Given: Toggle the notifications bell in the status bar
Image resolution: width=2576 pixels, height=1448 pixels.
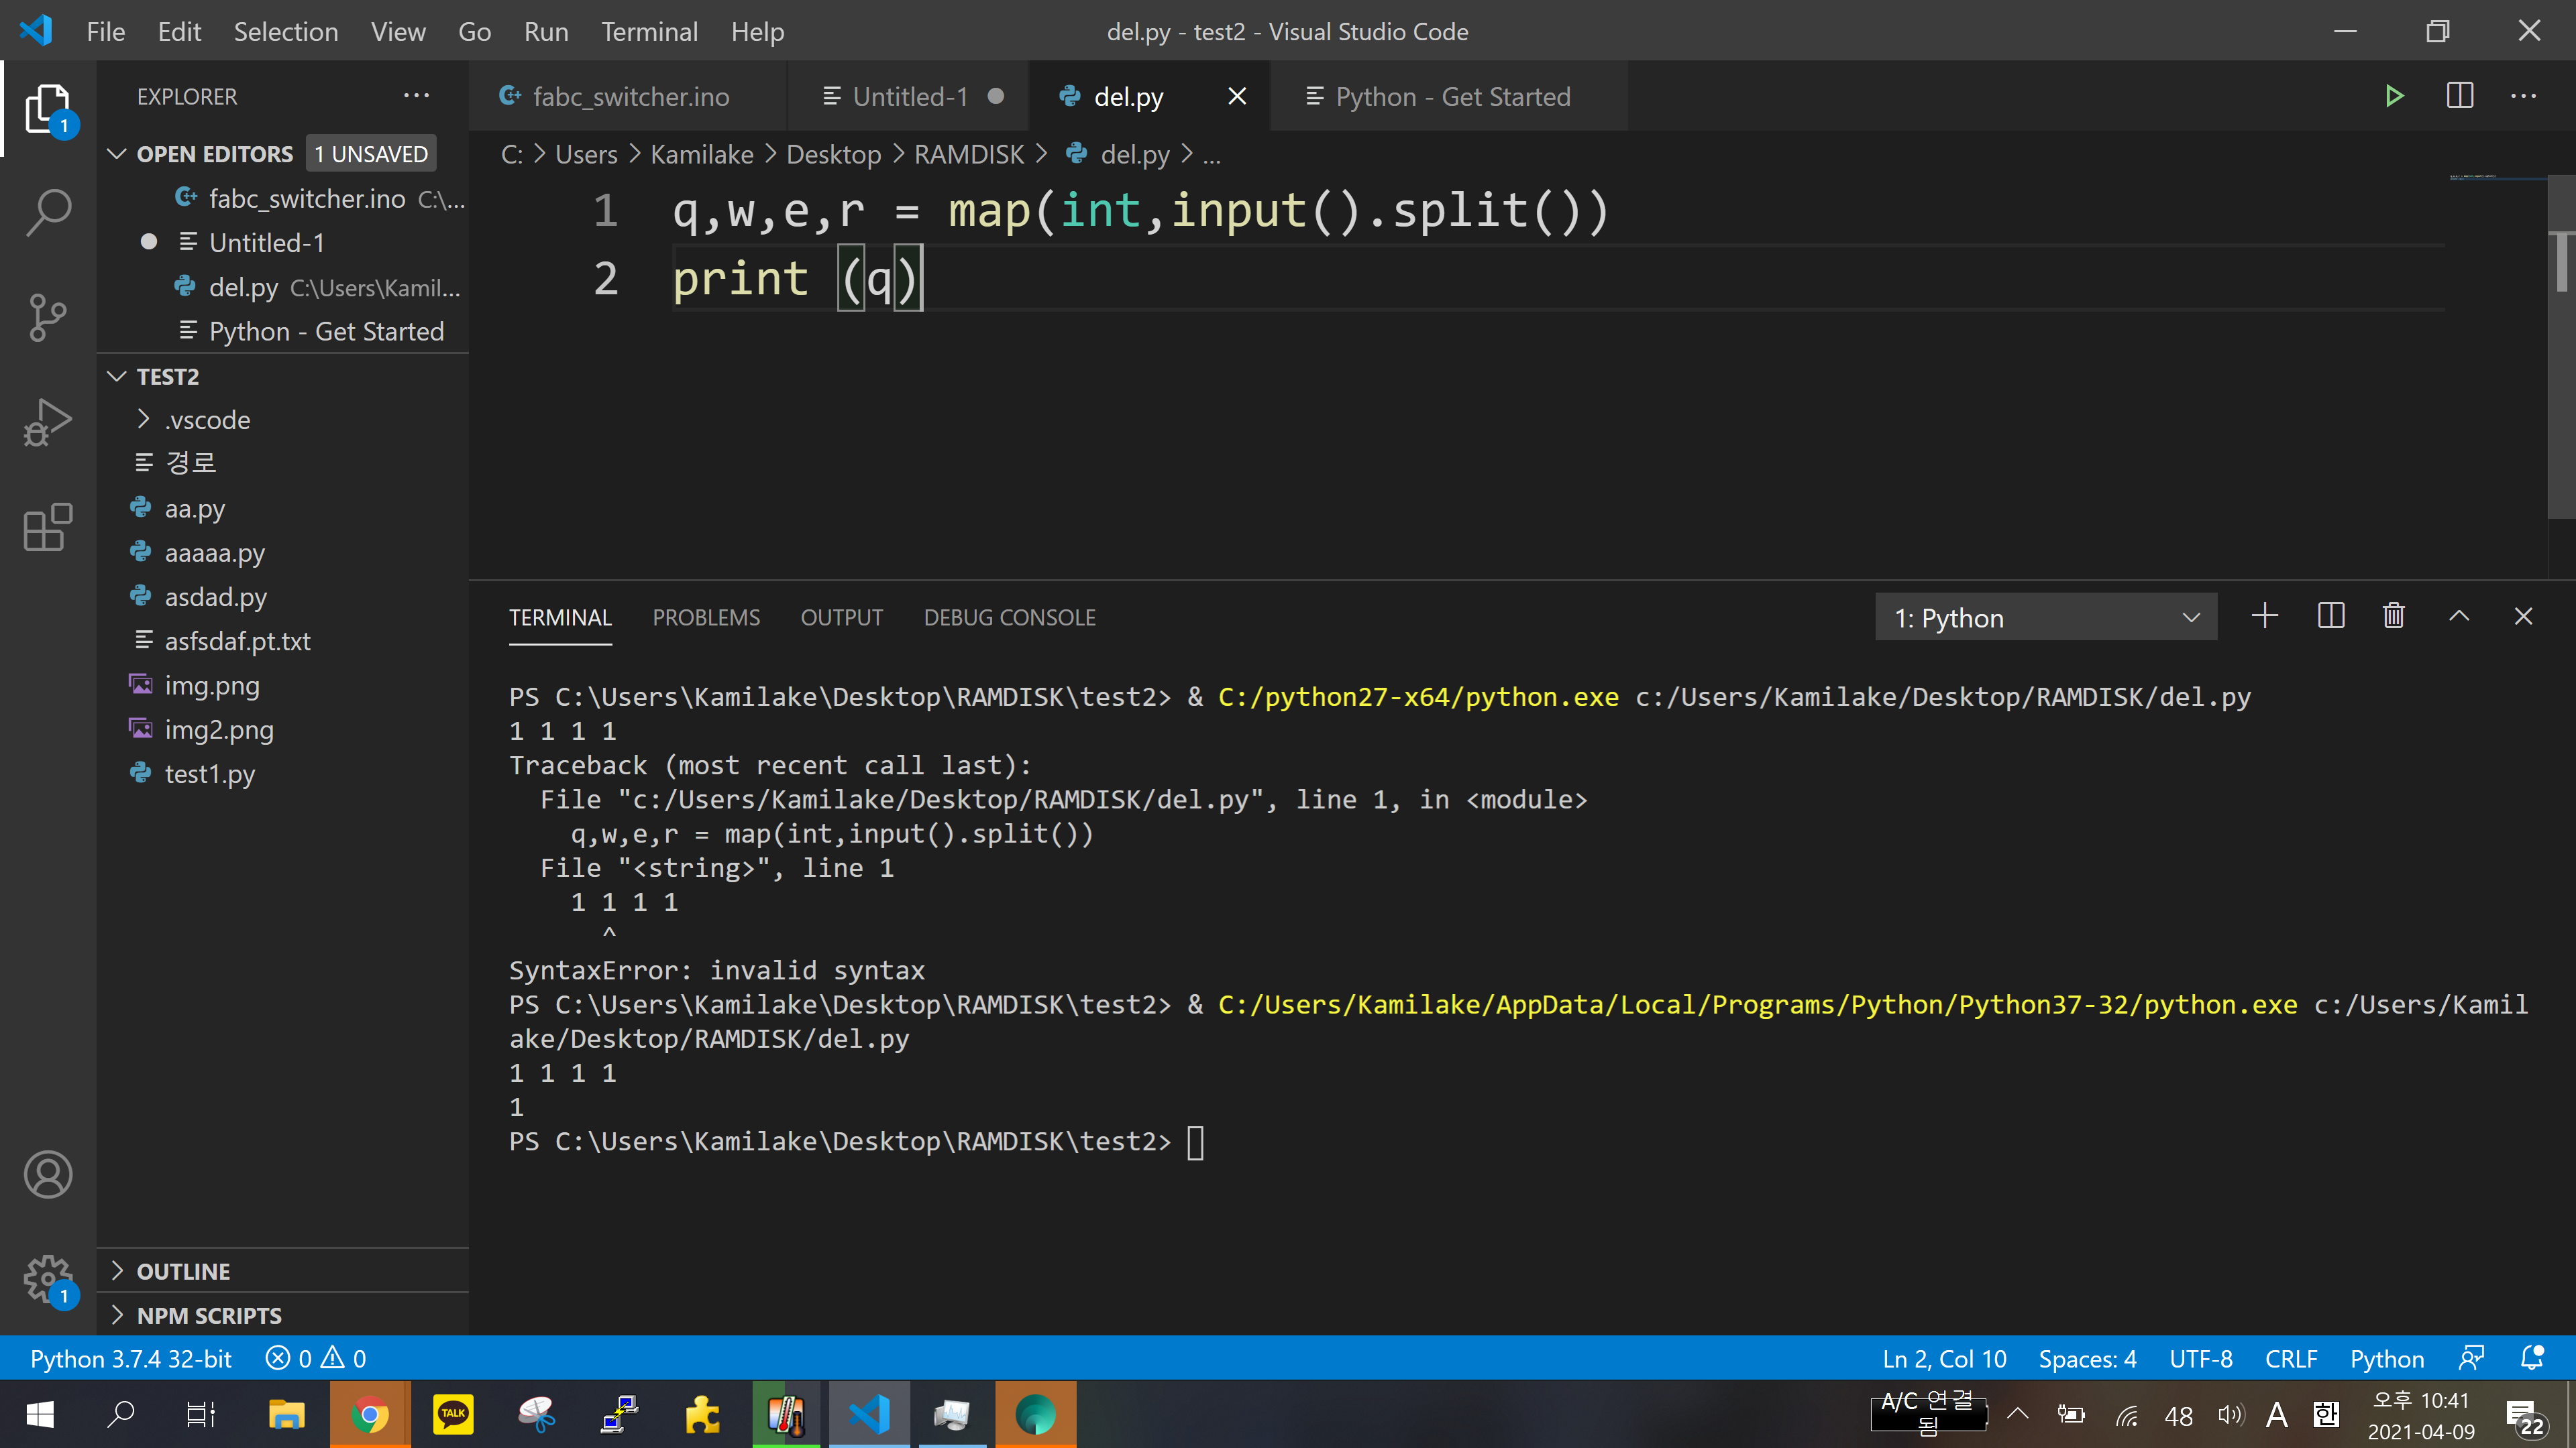Looking at the screenshot, I should pyautogui.click(x=2531, y=1359).
